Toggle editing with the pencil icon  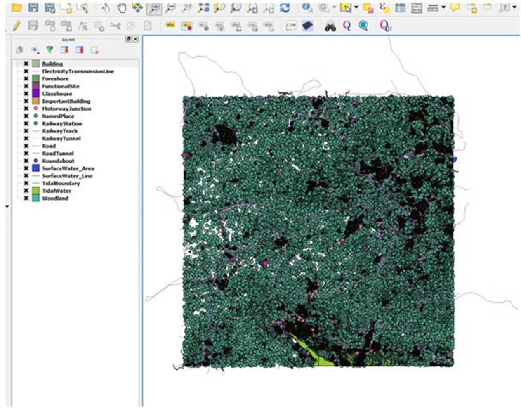[16, 26]
